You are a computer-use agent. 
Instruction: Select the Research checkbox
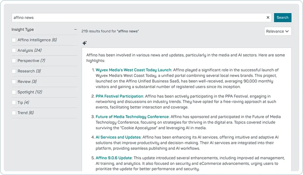pyautogui.click(x=14, y=71)
